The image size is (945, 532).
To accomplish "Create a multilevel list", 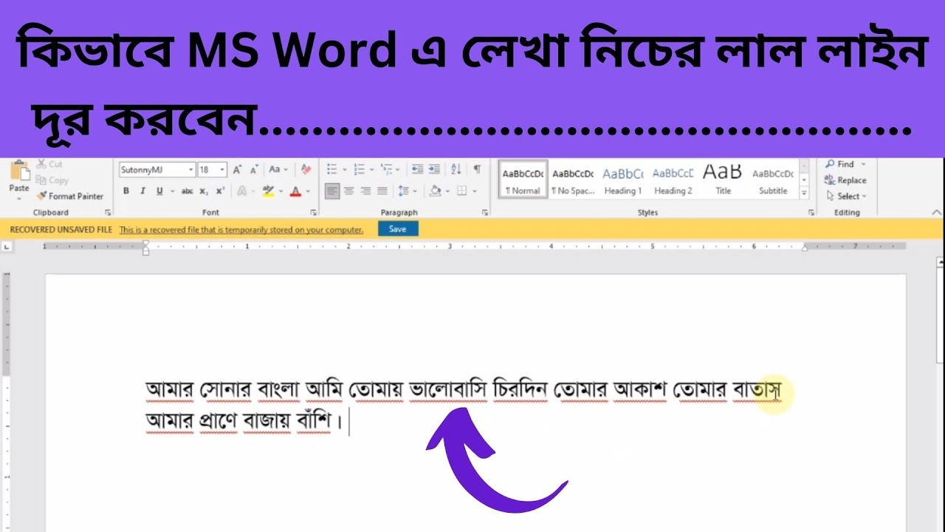I will [385, 169].
